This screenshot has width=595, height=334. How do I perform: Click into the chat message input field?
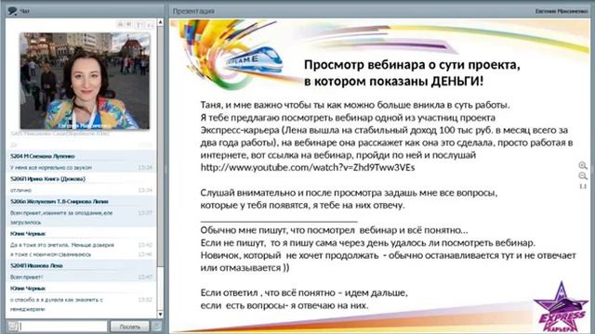pyautogui.click(x=63, y=326)
